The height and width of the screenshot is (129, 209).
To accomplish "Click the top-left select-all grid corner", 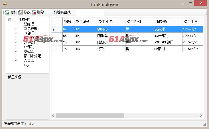I will [x=57, y=22].
